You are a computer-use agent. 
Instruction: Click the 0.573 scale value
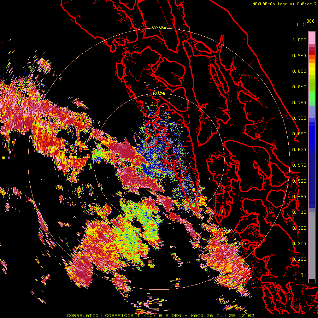pyautogui.click(x=299, y=165)
